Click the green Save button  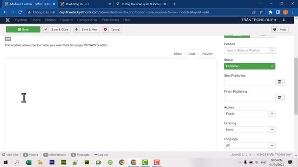click(x=23, y=30)
